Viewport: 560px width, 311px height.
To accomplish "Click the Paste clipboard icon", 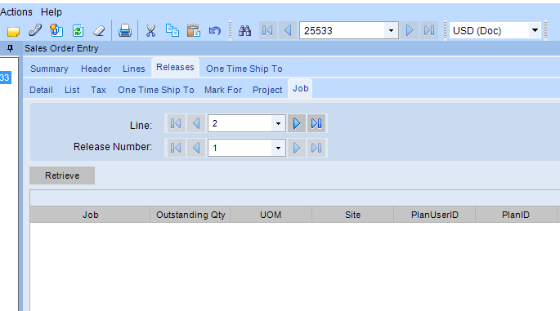I will 194,30.
